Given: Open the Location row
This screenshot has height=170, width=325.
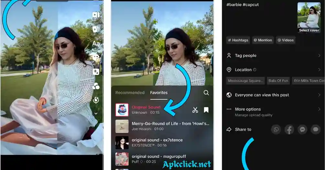Looking at the screenshot, I should click(274, 70).
